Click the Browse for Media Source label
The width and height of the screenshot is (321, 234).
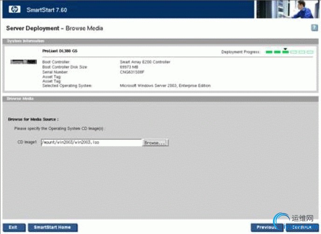pyautogui.click(x=33, y=119)
